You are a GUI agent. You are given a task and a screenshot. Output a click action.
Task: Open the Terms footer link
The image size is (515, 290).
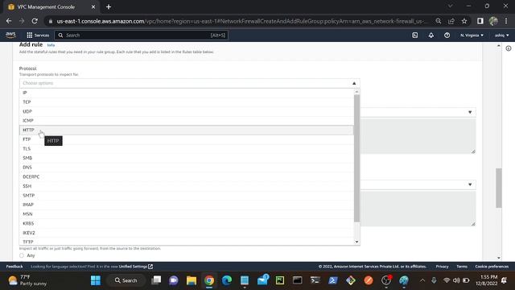(x=462, y=267)
